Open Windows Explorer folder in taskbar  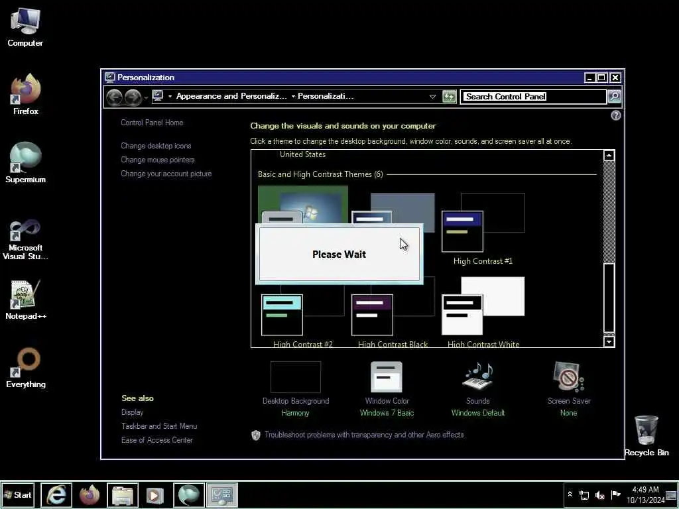coord(123,494)
